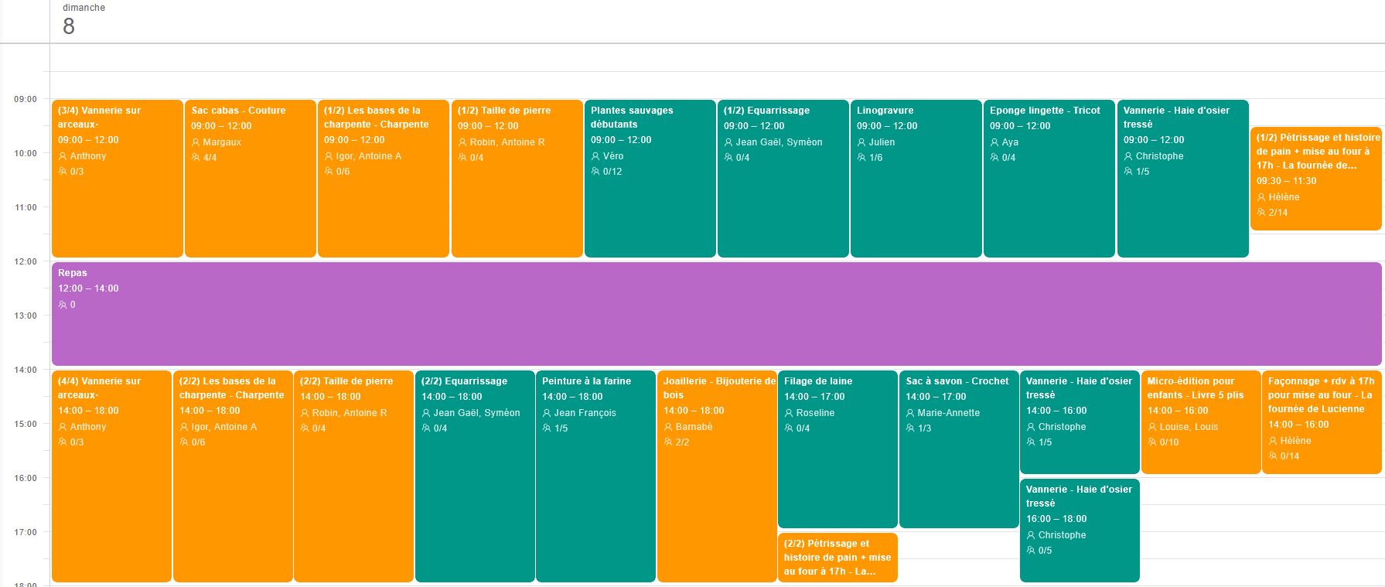The height and width of the screenshot is (587, 1385).
Task: Click participants icon next to 4/4 count
Action: click(x=196, y=158)
